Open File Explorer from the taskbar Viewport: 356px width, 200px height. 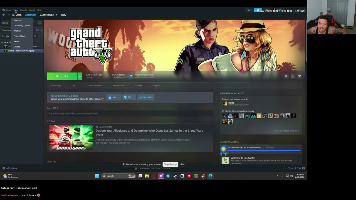[147, 176]
